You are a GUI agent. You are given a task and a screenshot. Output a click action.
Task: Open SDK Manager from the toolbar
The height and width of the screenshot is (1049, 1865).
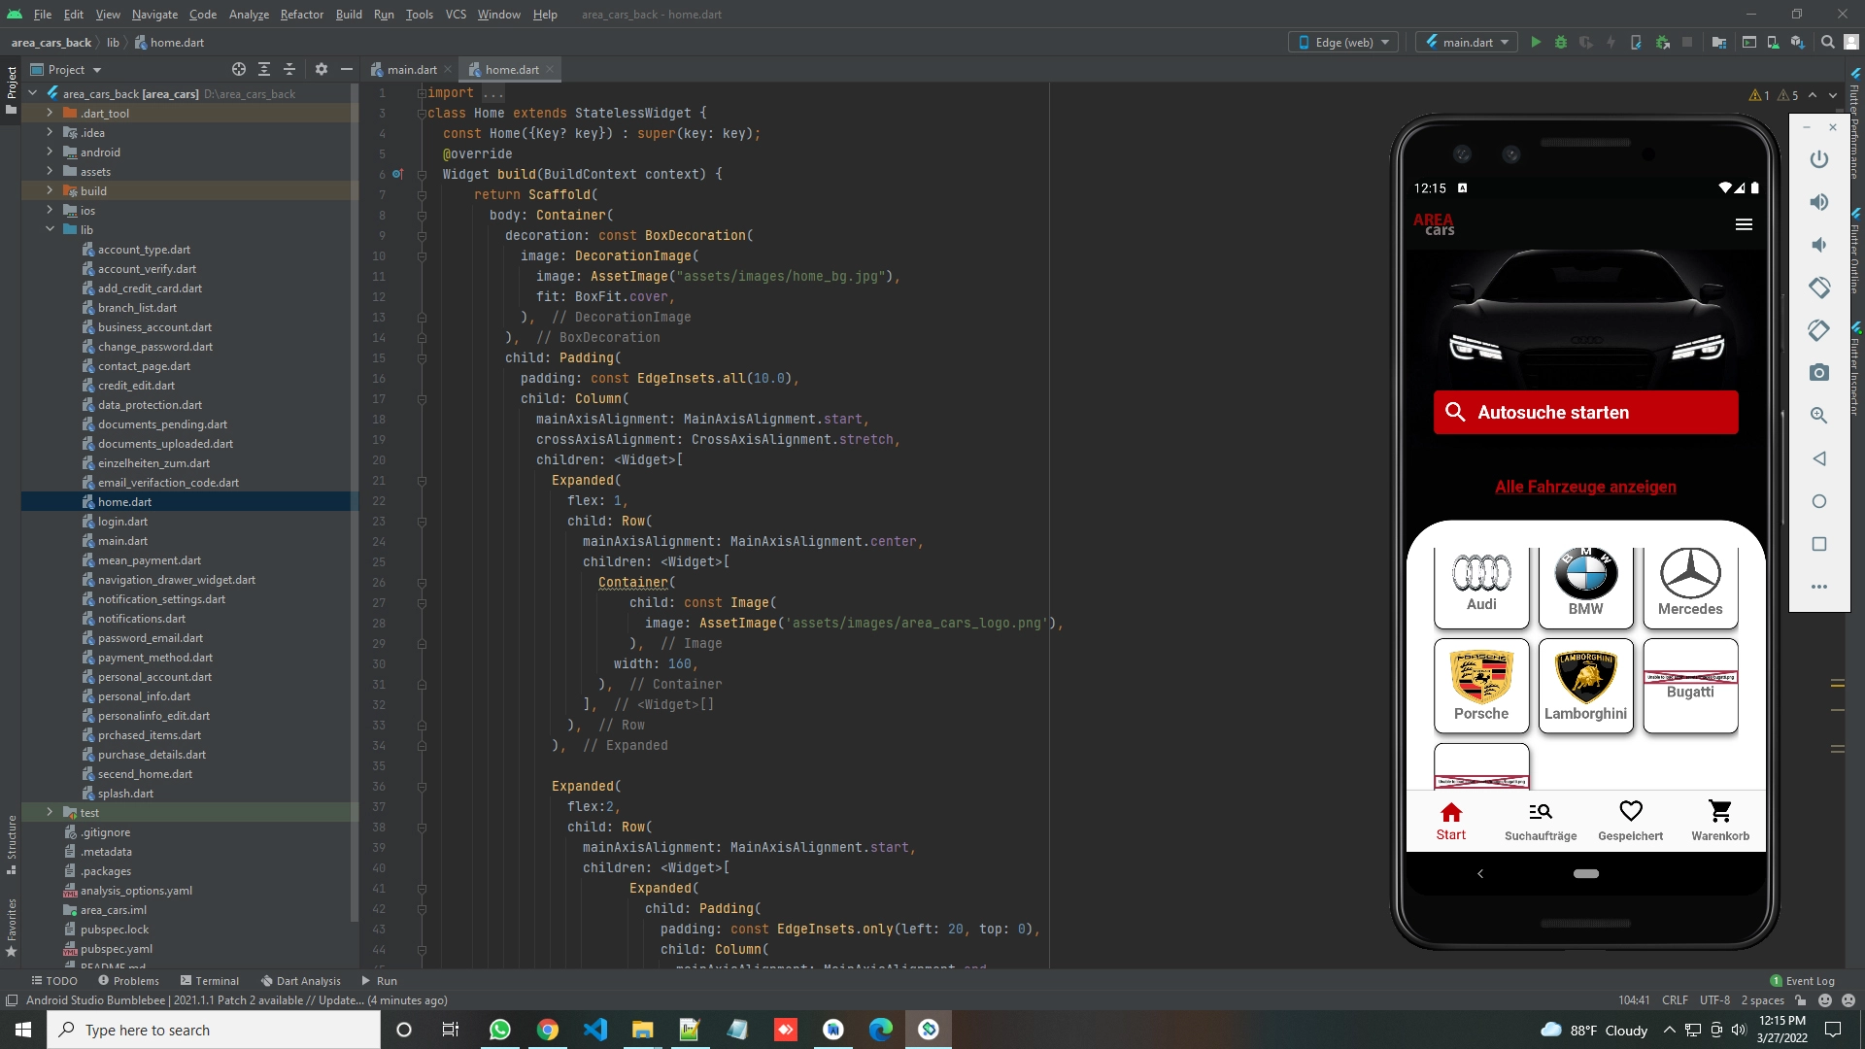coord(1798,43)
